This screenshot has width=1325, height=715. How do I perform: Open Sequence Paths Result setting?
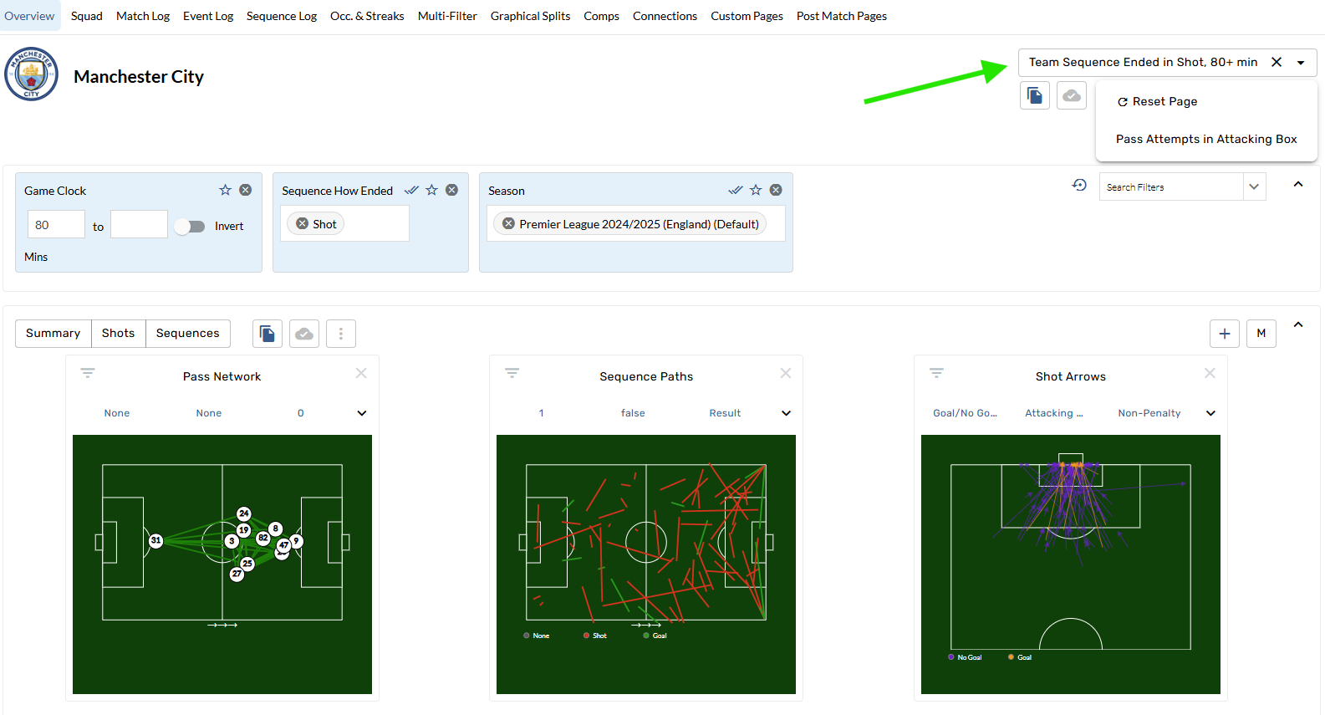point(725,413)
